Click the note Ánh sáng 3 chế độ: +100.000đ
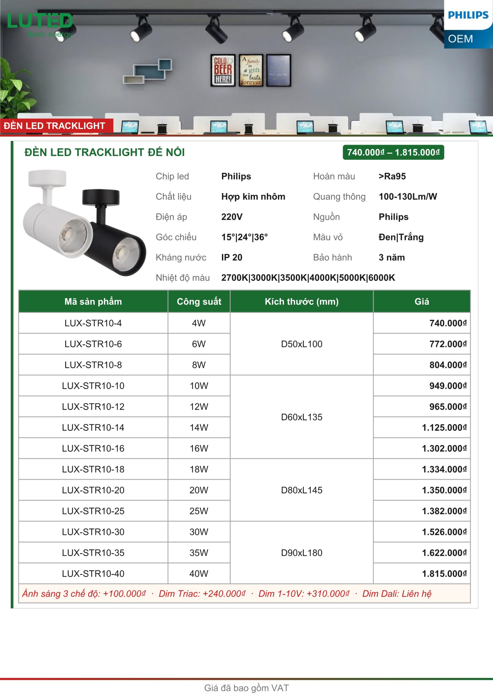Screen dimensions: 493x697 click(x=84, y=594)
